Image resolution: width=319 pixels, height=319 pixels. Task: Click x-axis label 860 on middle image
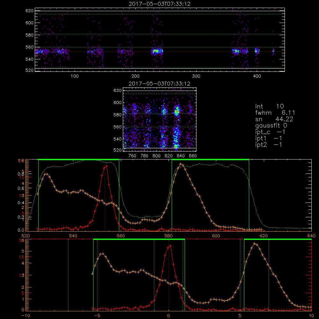[193, 156]
